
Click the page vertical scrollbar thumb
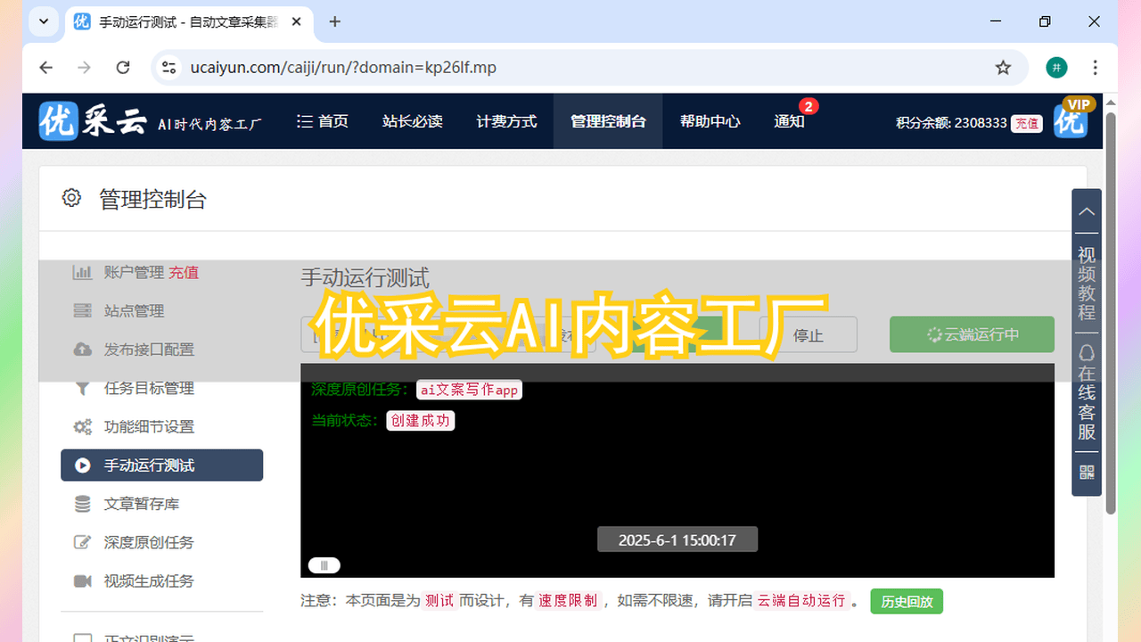[x=1111, y=312]
